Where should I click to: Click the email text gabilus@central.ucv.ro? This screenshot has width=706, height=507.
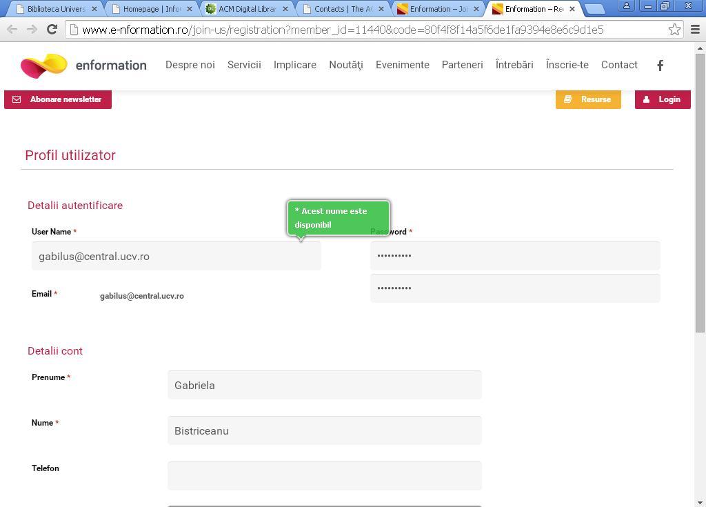[142, 296]
